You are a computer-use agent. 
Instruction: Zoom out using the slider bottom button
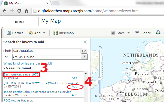tap(100, 95)
